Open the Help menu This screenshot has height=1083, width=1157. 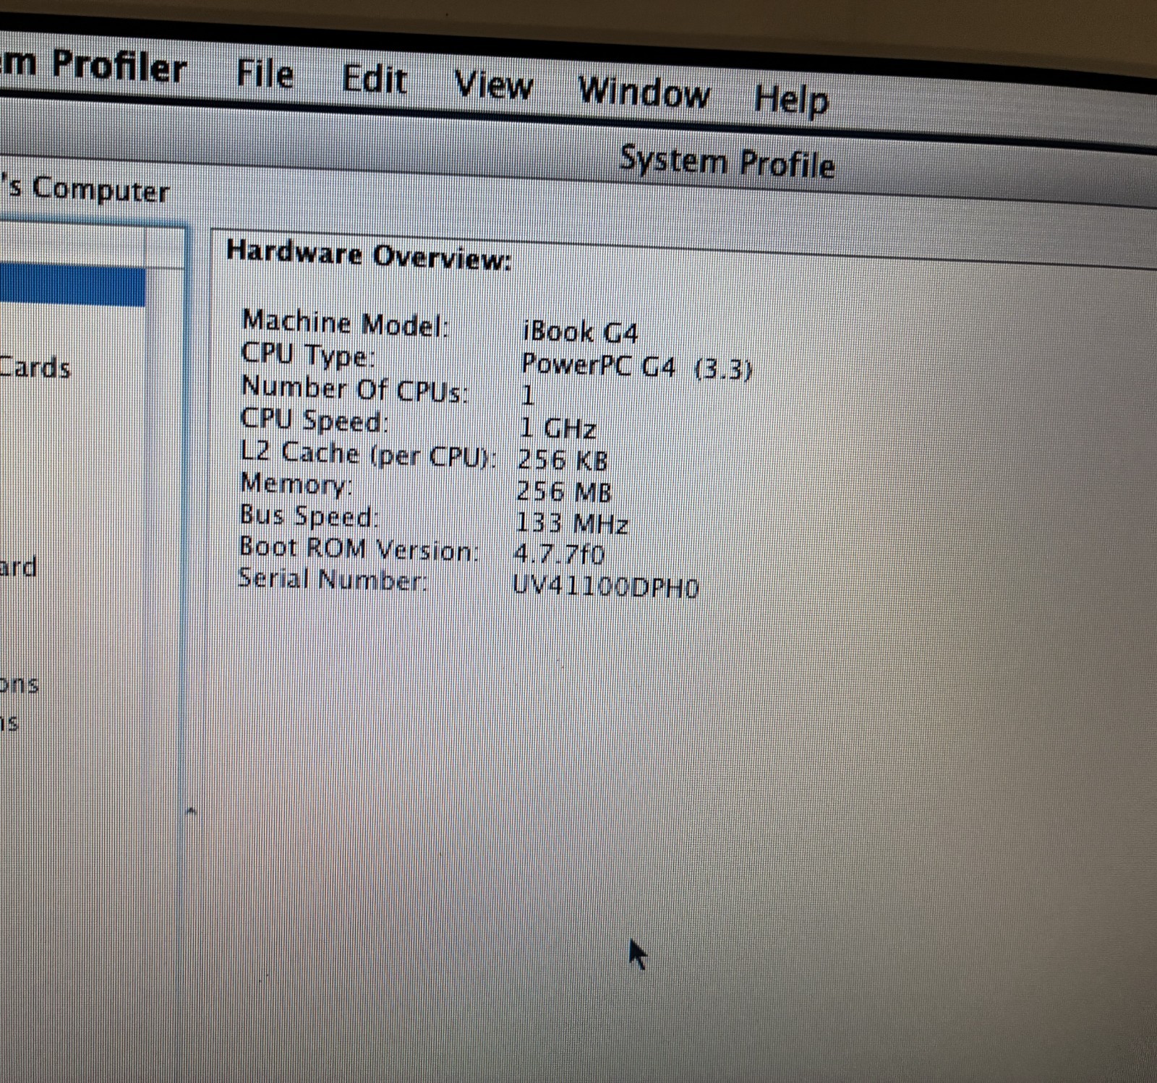(791, 100)
